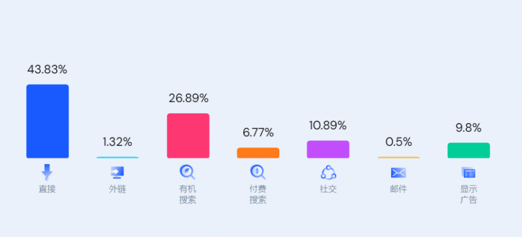
Task: Click the 社交 label text
Action: click(328, 189)
